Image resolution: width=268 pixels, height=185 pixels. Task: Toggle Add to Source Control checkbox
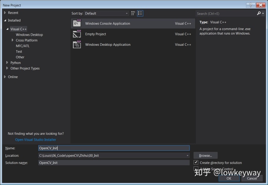pos(196,169)
